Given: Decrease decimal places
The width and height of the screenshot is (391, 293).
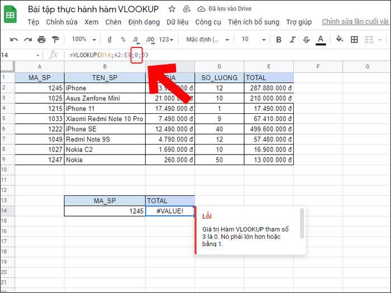Looking at the screenshot, I should (x=136, y=40).
